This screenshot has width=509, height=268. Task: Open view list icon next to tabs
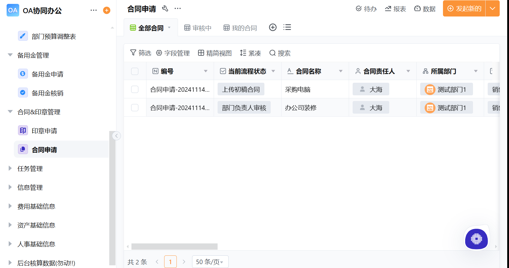pyautogui.click(x=287, y=27)
